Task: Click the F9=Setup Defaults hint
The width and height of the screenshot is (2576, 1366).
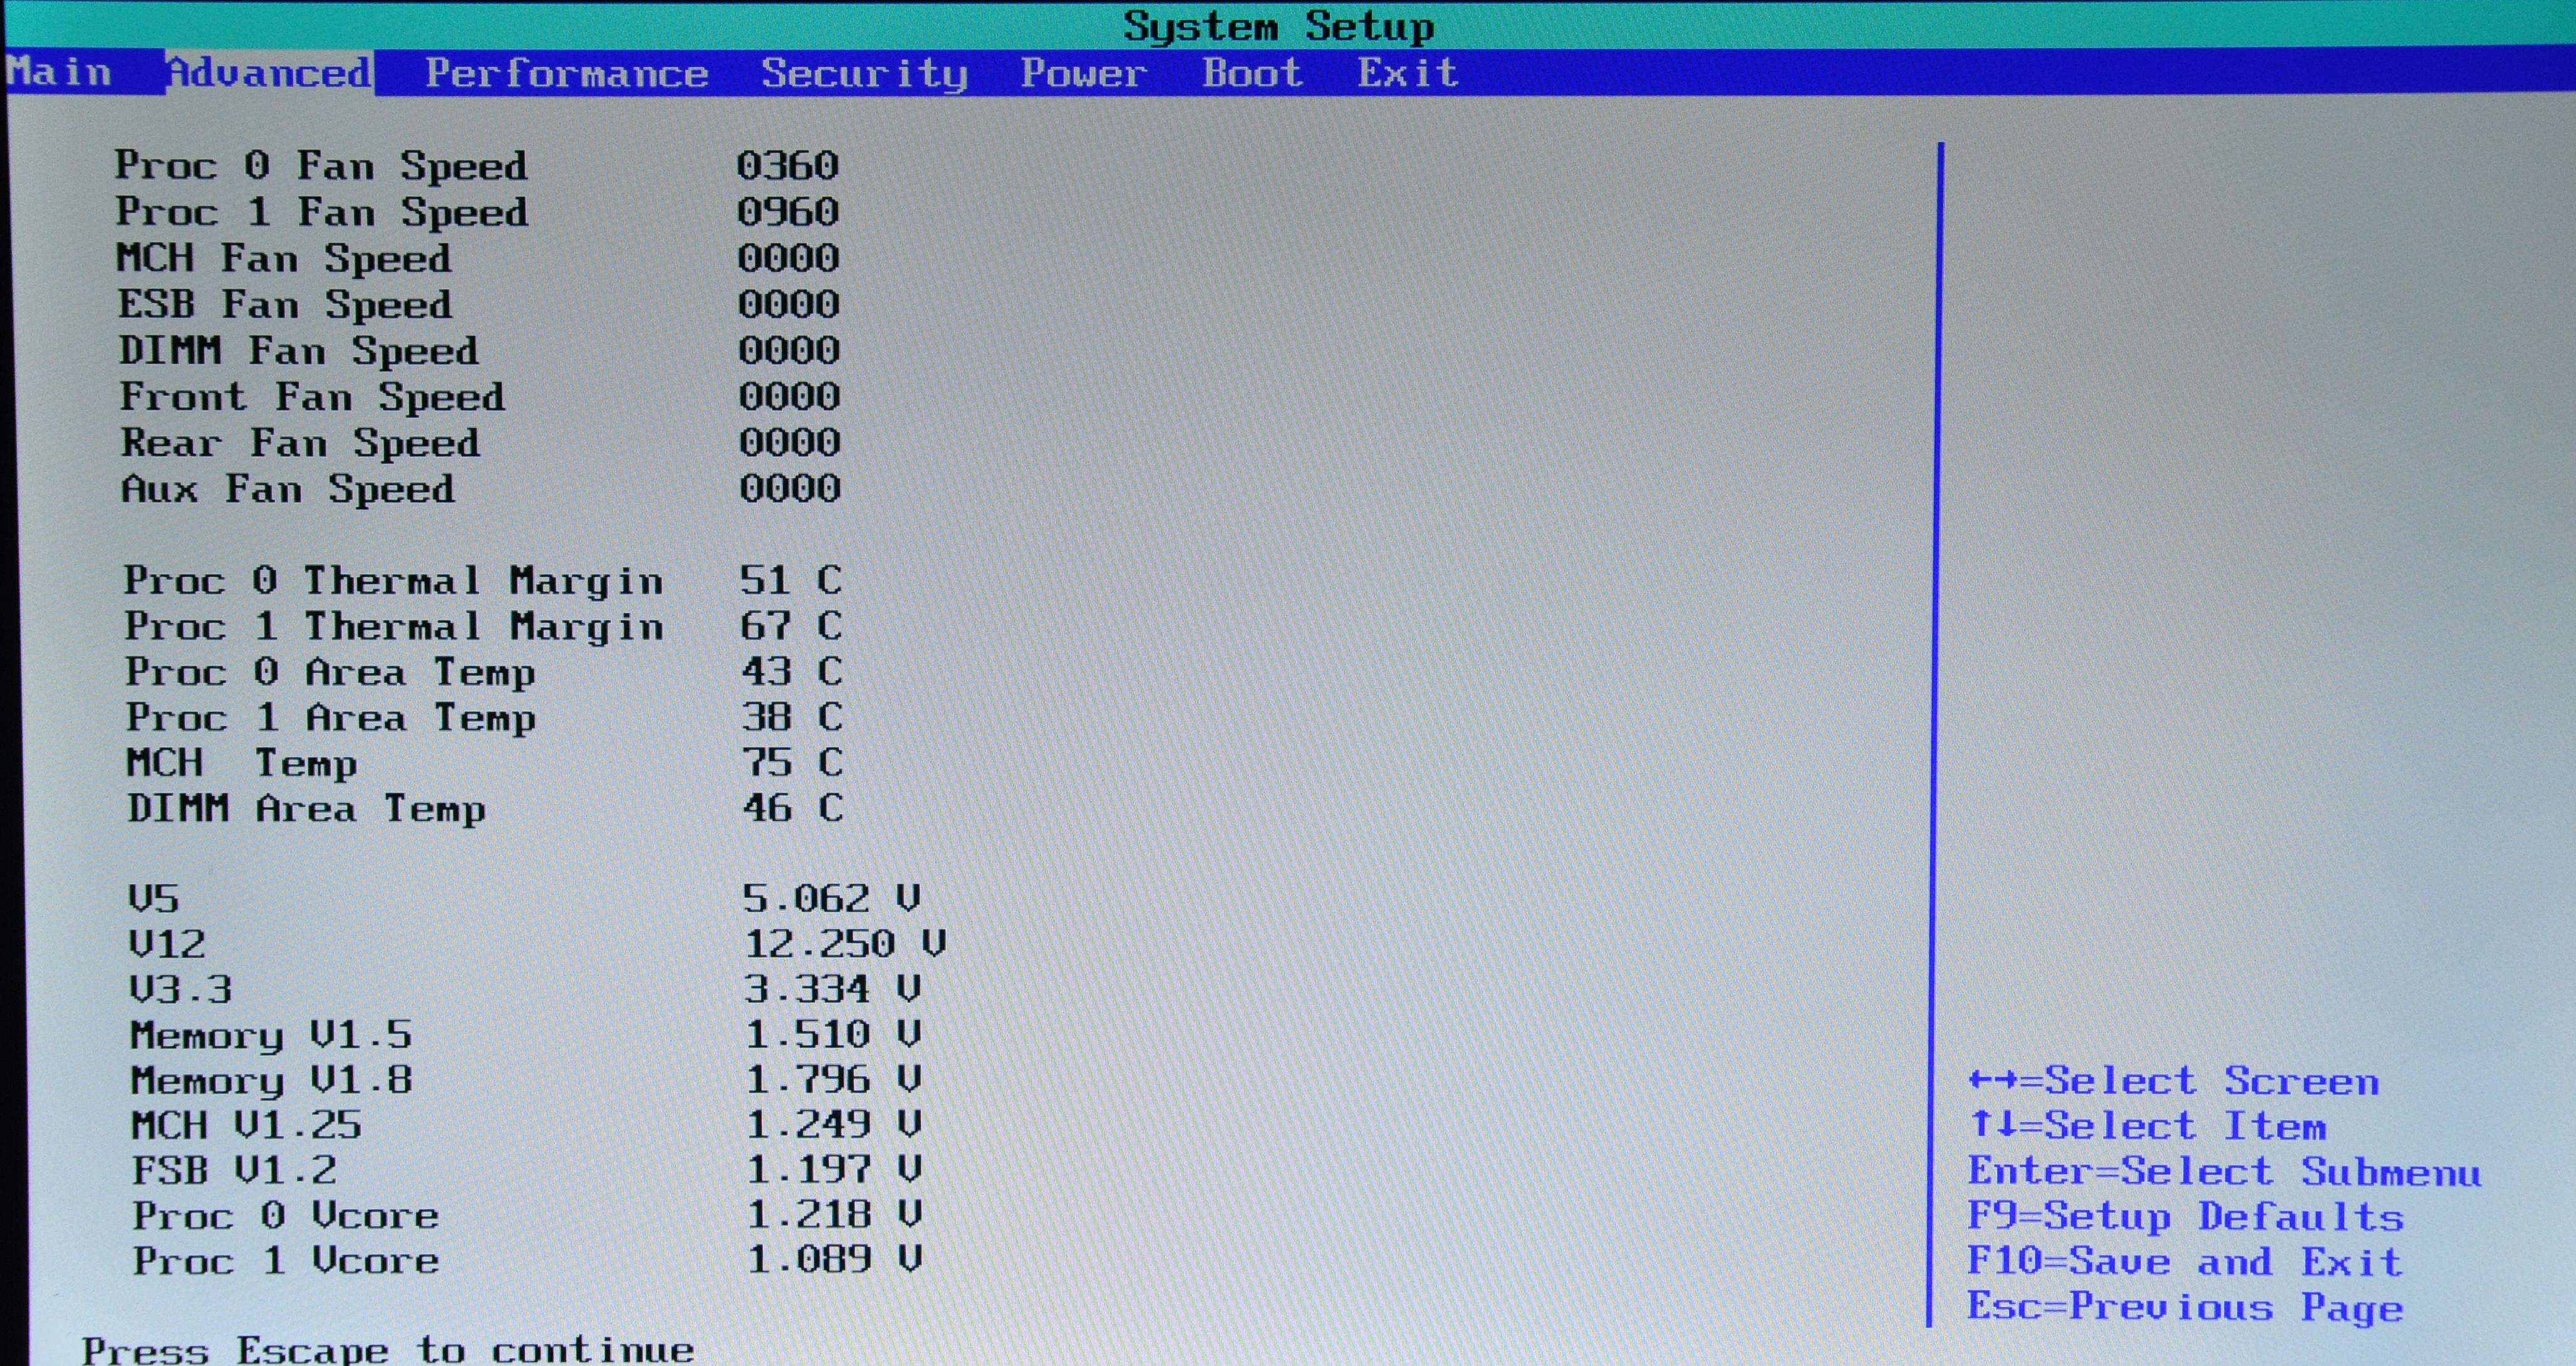Action: point(2185,1216)
